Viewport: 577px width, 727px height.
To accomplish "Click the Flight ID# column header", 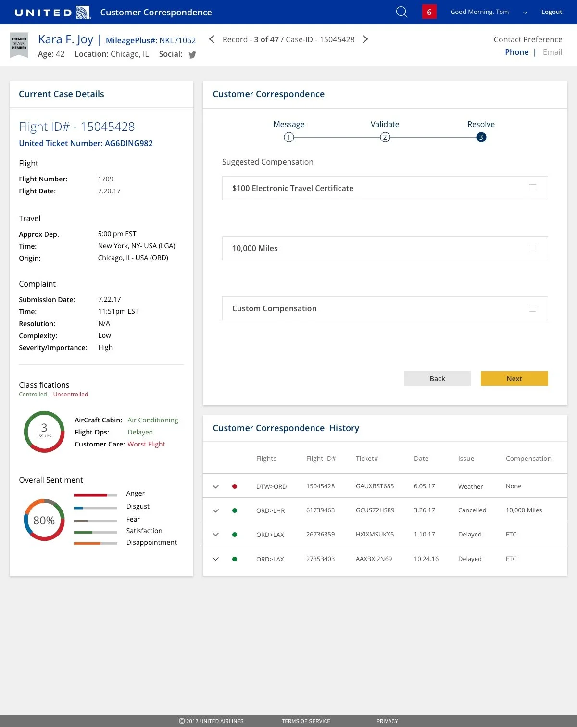I will tap(321, 459).
